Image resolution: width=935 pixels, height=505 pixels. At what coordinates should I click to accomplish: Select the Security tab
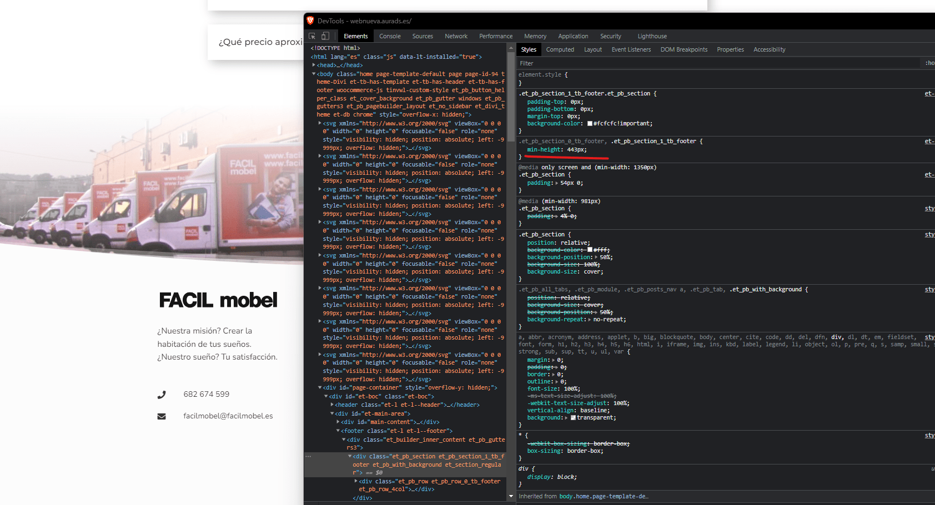(611, 36)
